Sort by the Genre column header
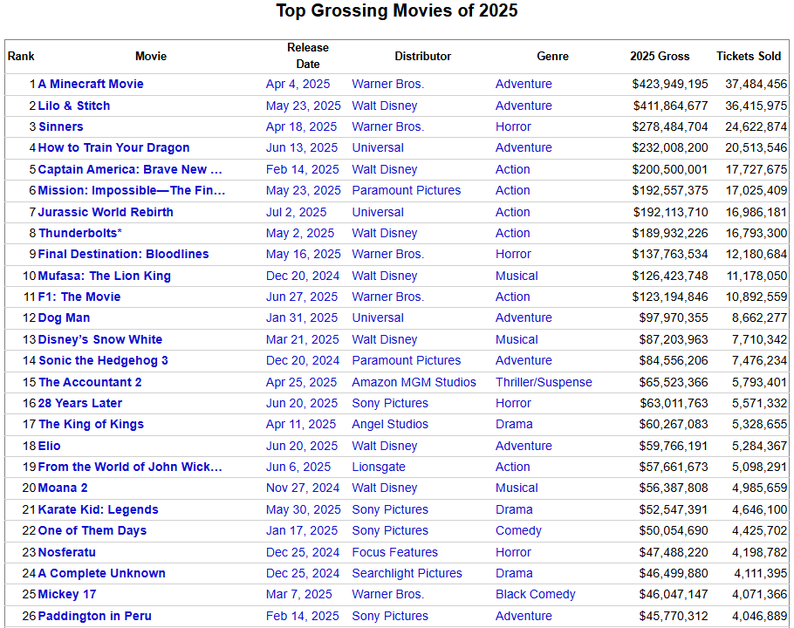 [552, 56]
